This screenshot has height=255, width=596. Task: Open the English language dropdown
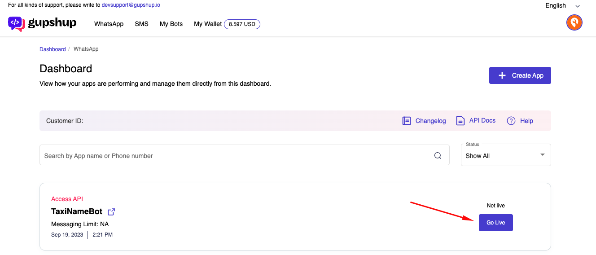pos(563,5)
